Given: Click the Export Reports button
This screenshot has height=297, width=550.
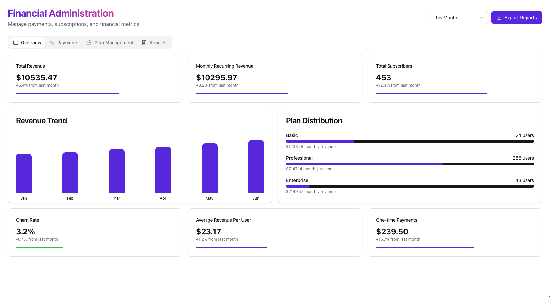Looking at the screenshot, I should (x=517, y=18).
